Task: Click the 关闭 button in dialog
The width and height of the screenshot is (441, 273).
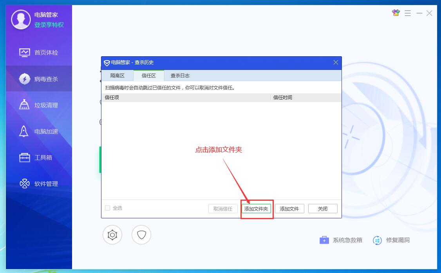Action: (x=323, y=209)
